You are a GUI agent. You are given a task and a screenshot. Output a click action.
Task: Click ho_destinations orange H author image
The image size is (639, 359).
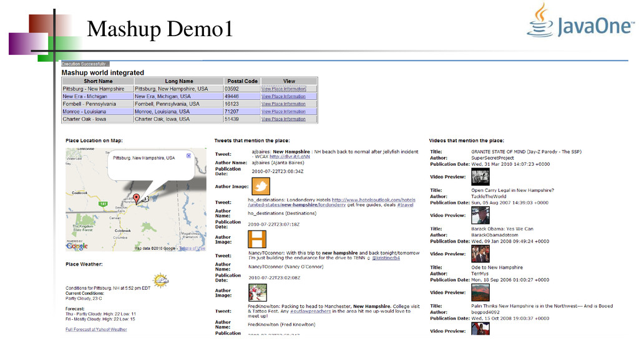coord(257,239)
